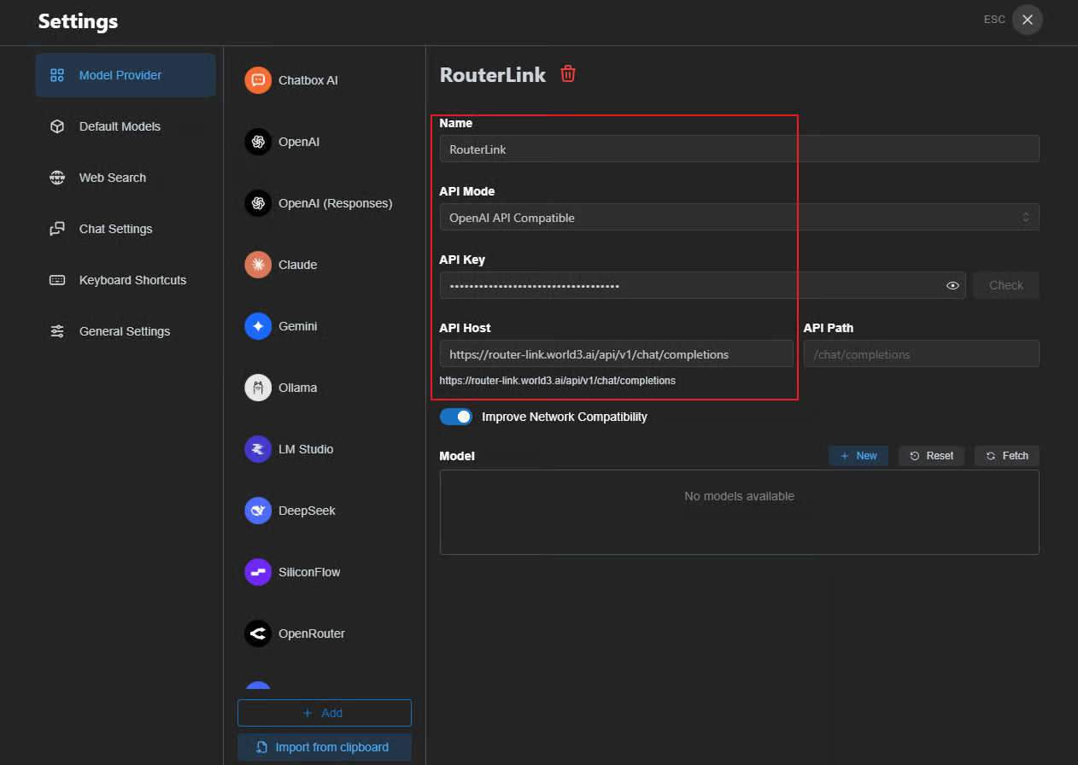This screenshot has width=1078, height=765.
Task: Reveal the API key with eye icon
Action: (952, 286)
